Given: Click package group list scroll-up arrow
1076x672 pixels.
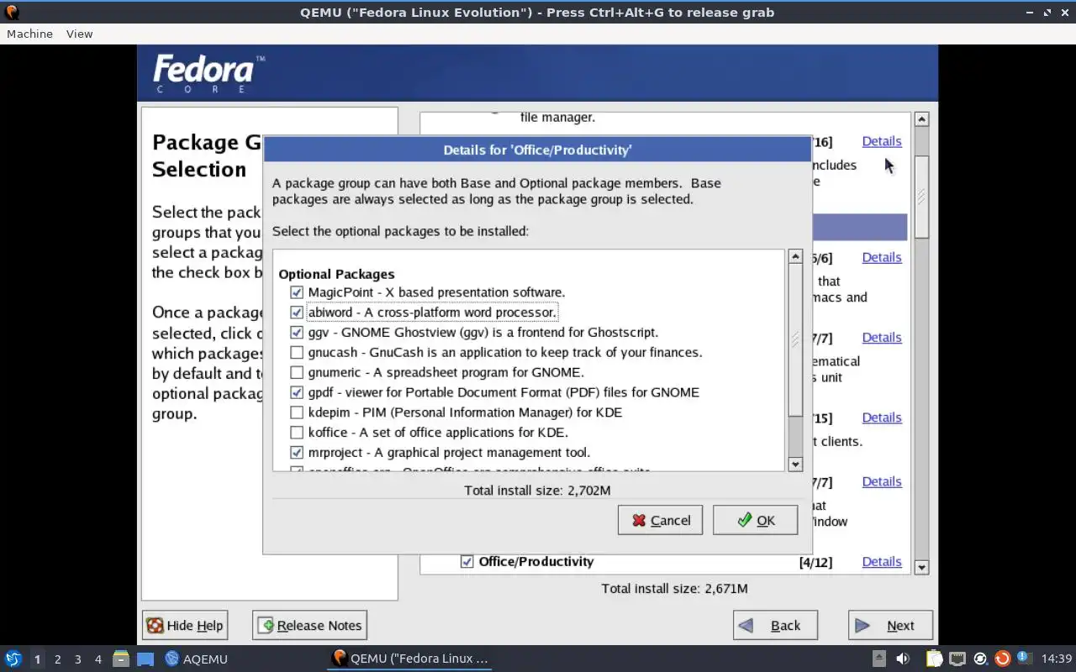Looking at the screenshot, I should pyautogui.click(x=921, y=119).
